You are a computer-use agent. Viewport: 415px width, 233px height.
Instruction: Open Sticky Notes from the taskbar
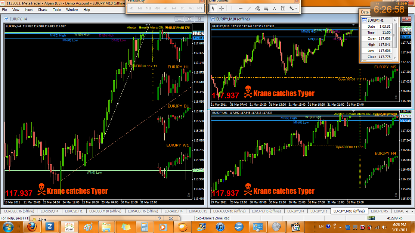[126, 227]
